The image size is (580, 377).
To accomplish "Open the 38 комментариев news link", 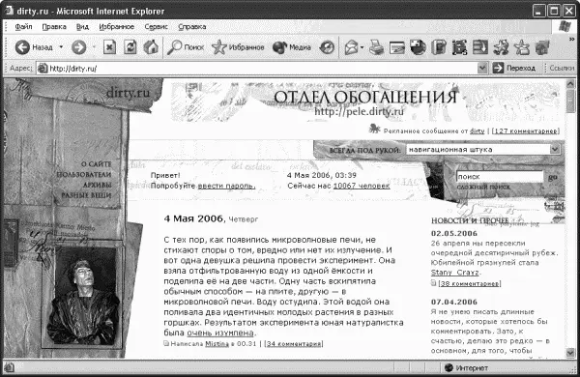I will [x=470, y=283].
